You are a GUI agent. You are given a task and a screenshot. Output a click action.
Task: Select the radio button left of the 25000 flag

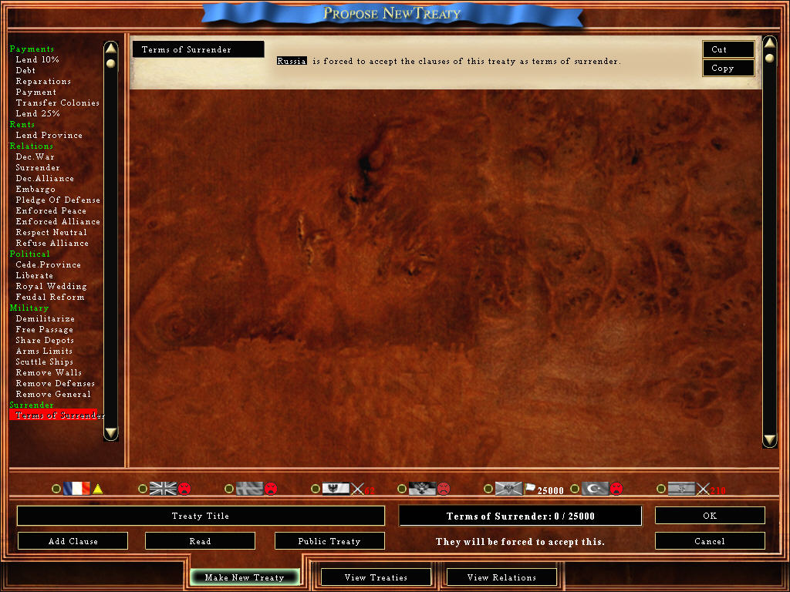pos(488,488)
